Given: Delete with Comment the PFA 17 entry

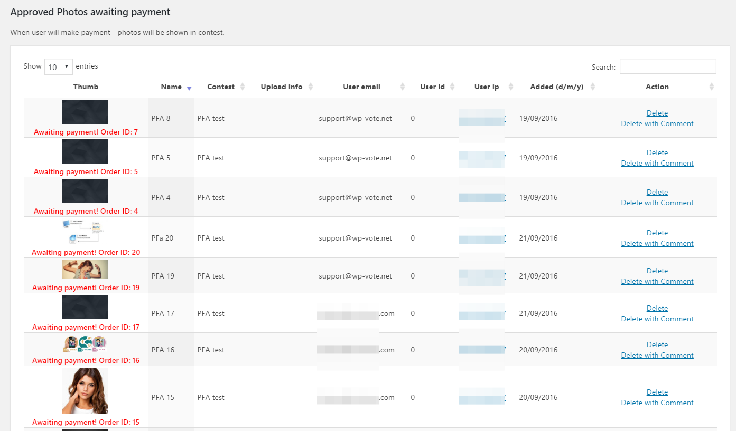Looking at the screenshot, I should coord(657,319).
